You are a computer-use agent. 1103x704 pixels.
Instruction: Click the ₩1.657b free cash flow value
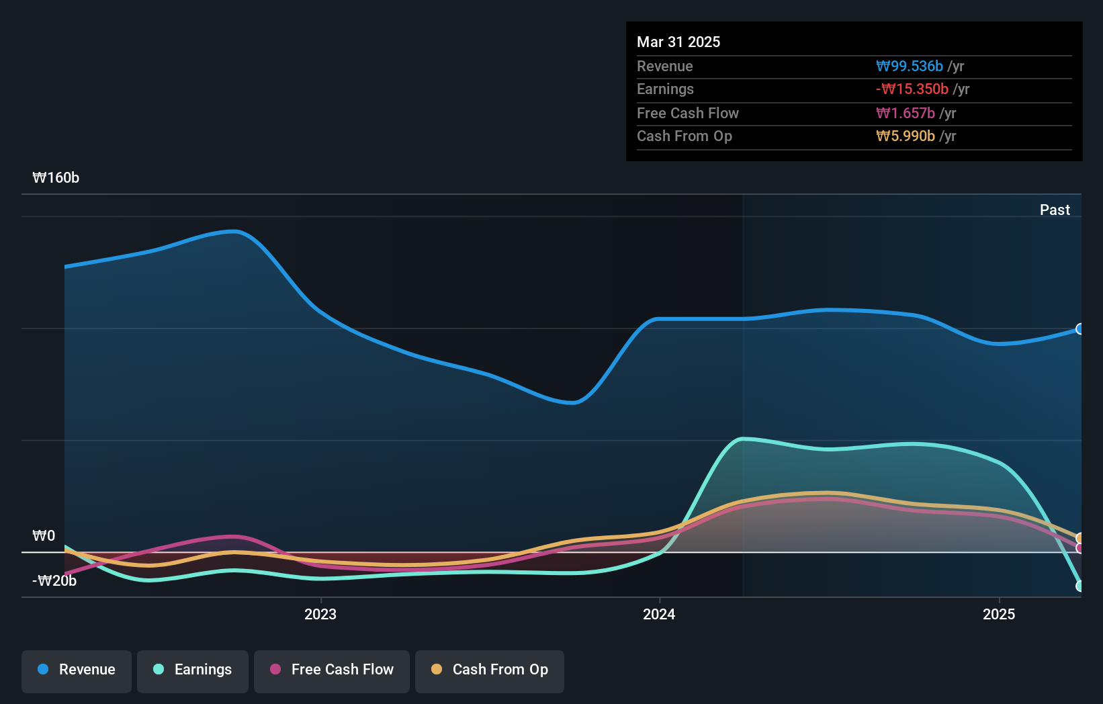pos(906,113)
